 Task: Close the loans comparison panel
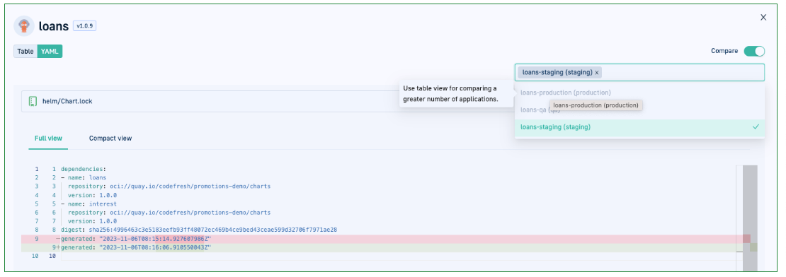(x=763, y=18)
